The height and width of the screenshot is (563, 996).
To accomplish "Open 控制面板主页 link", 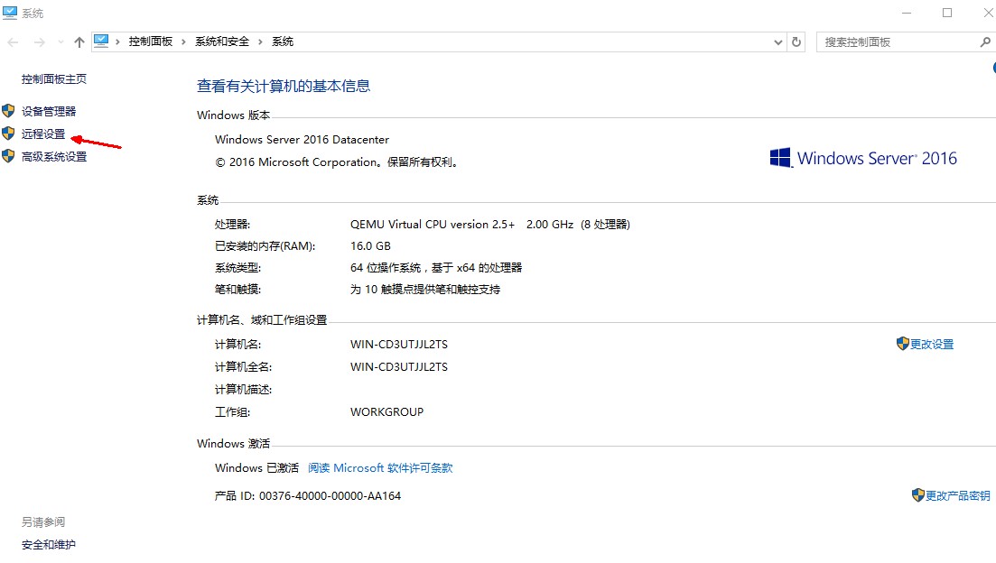I will click(54, 78).
